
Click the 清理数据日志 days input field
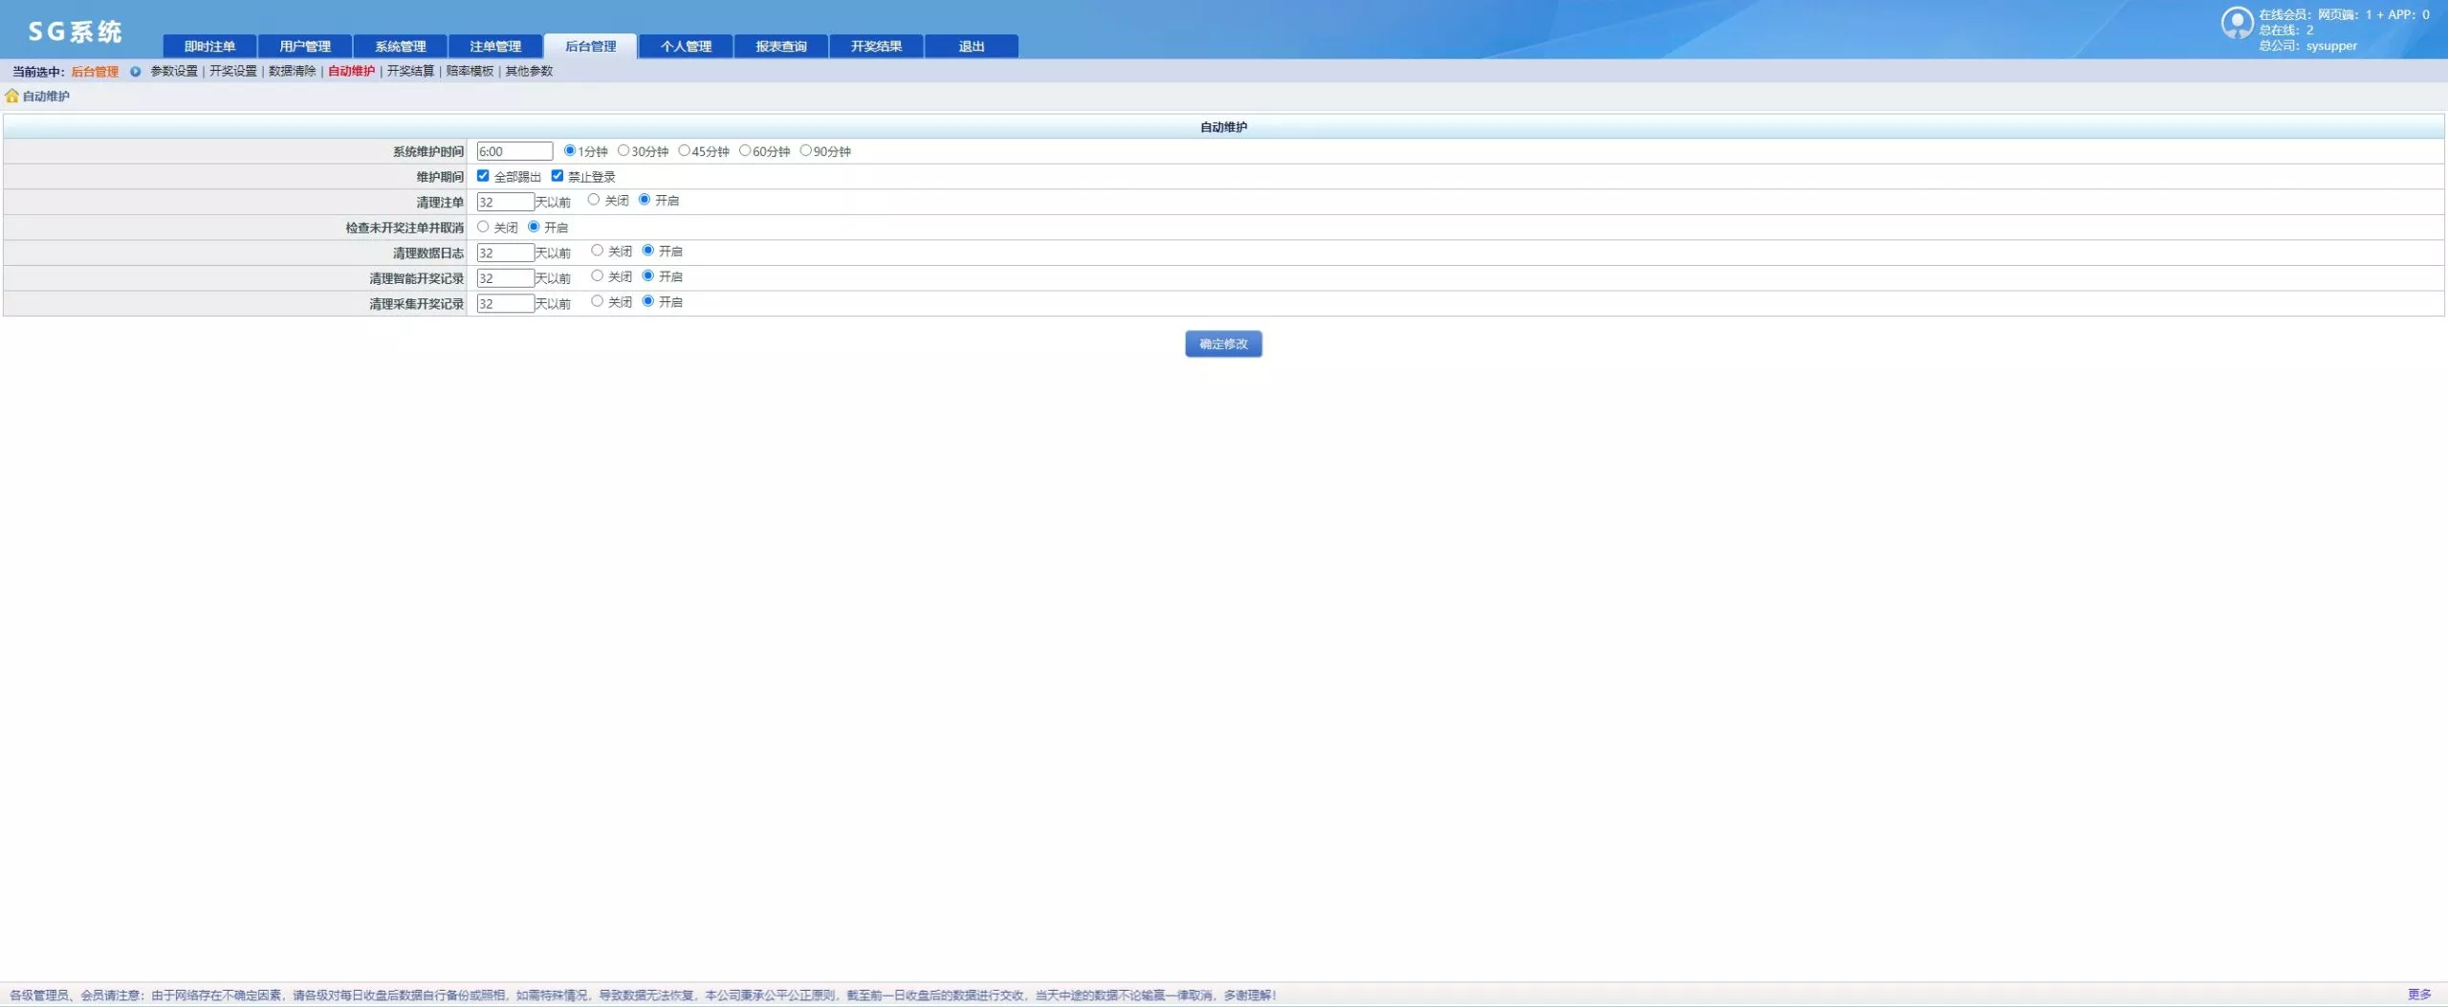505,252
